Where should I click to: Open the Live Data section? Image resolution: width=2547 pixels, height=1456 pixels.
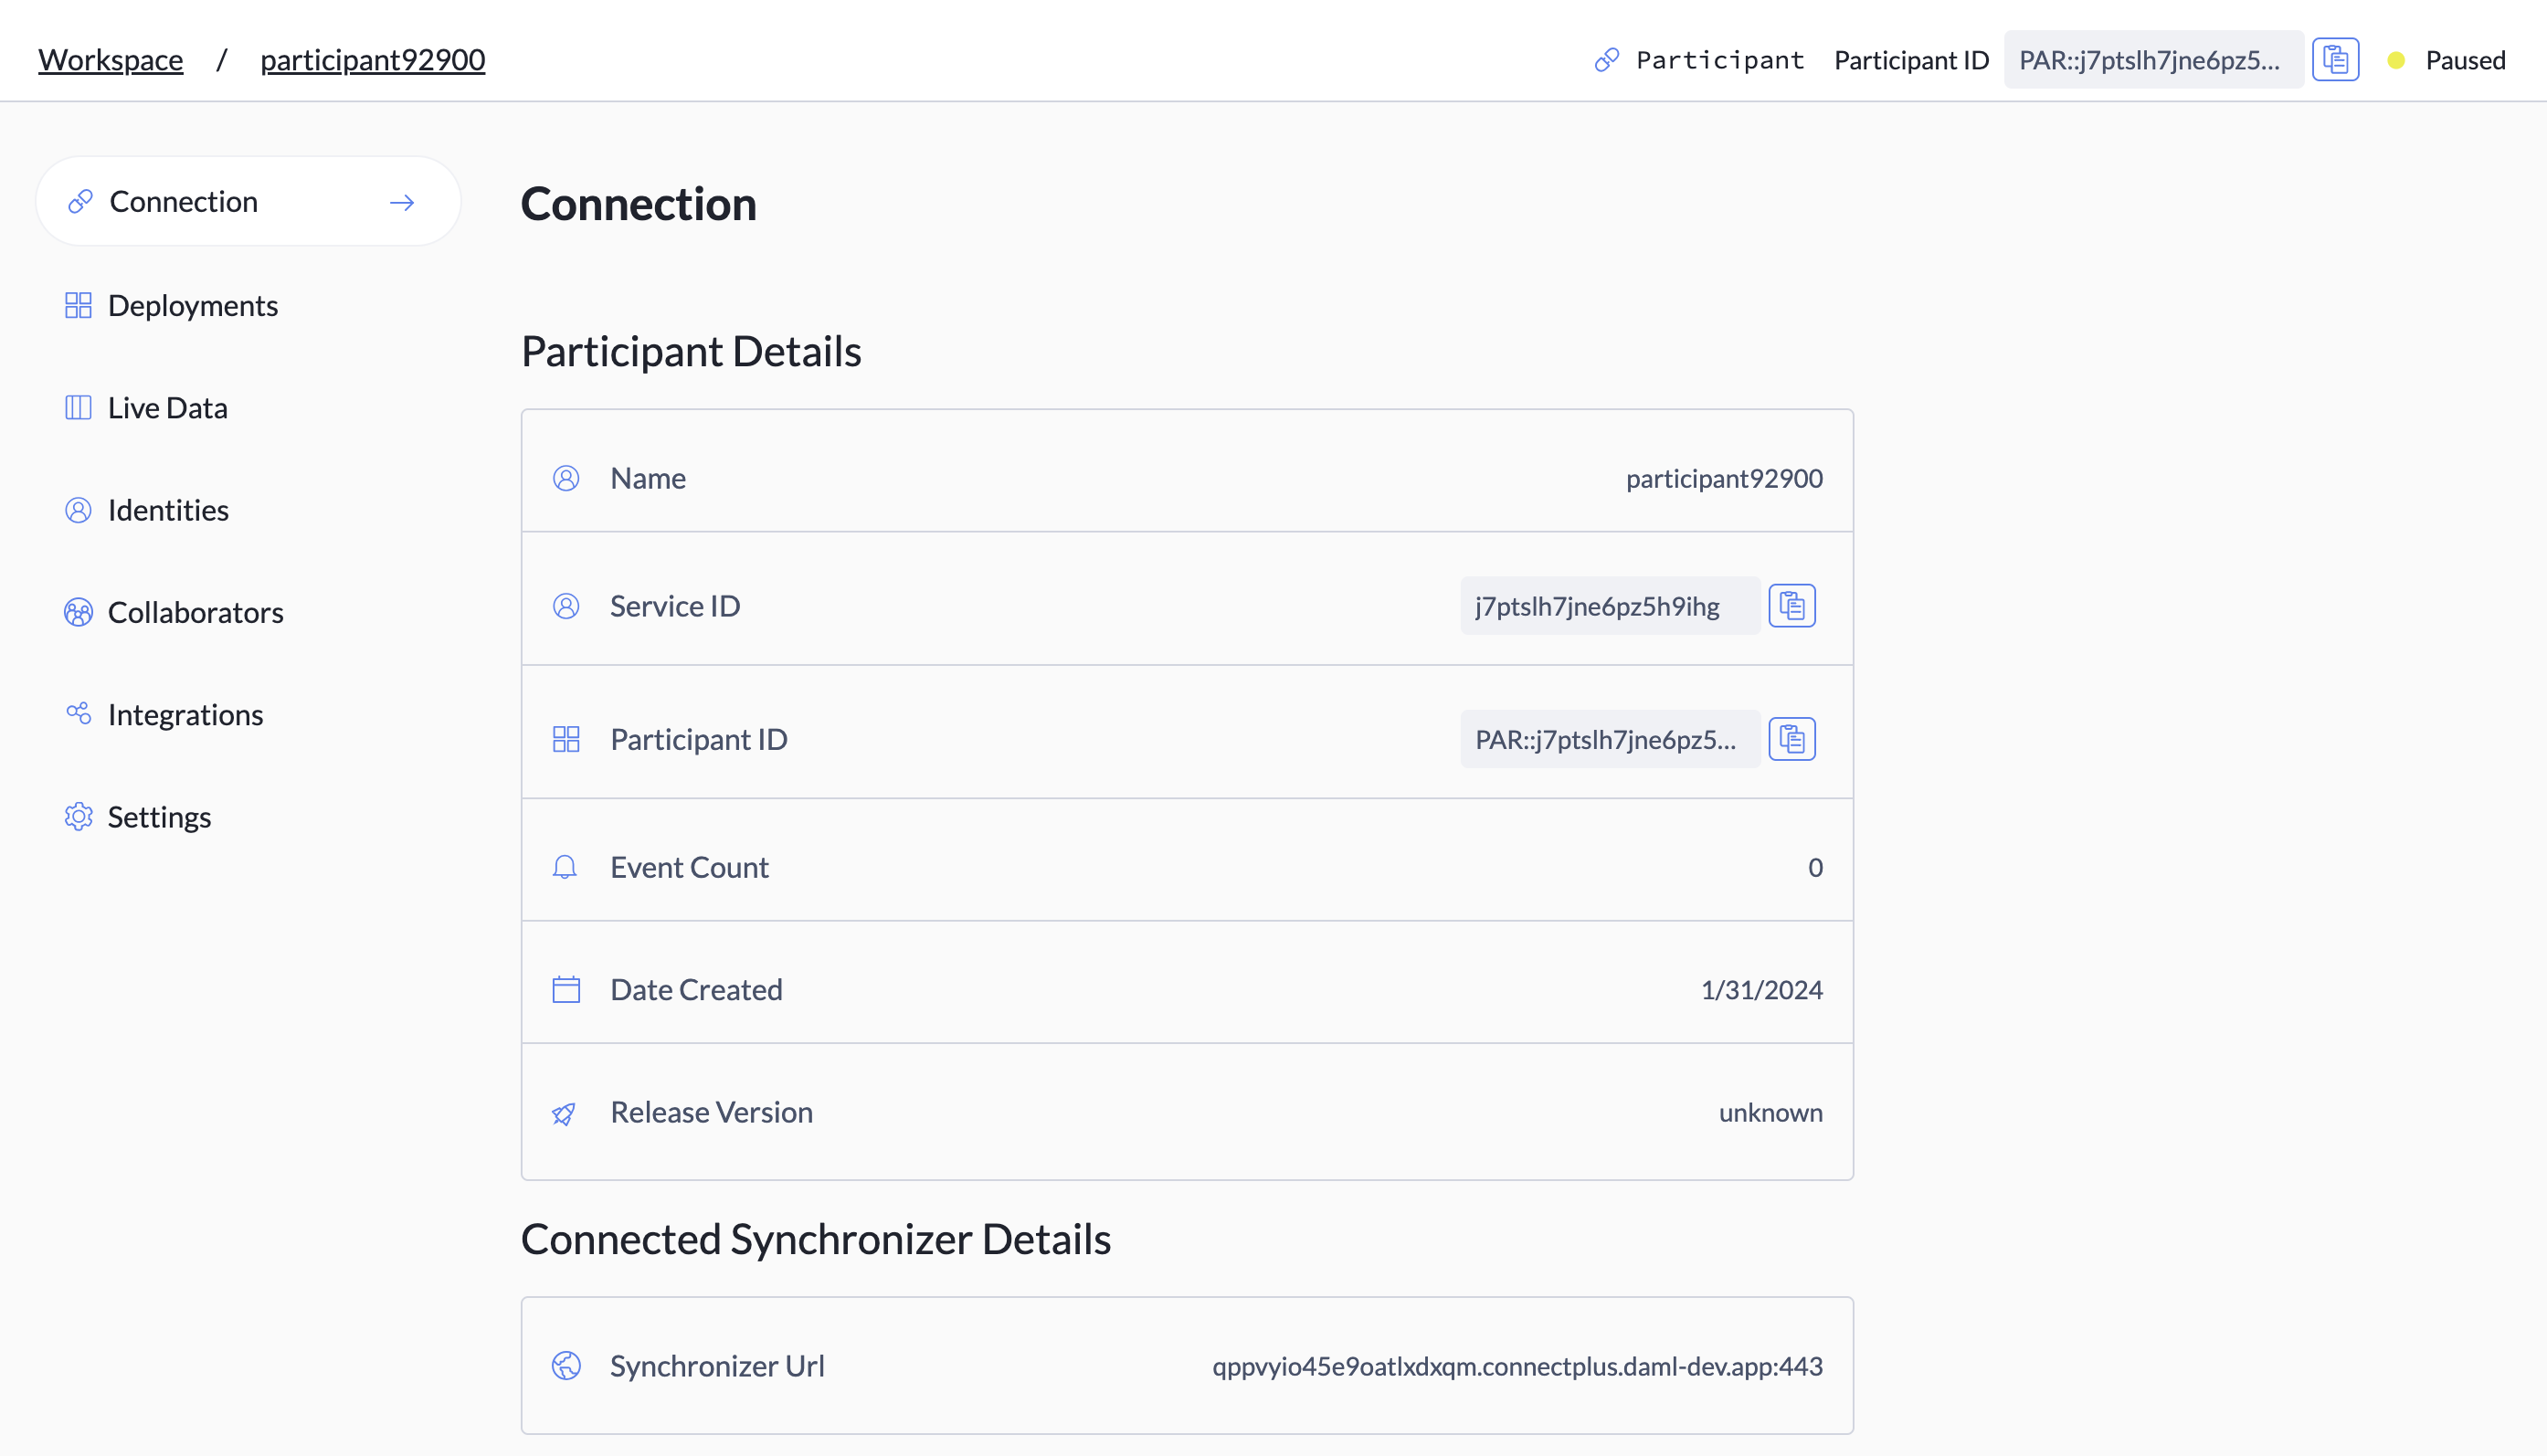pyautogui.click(x=167, y=408)
